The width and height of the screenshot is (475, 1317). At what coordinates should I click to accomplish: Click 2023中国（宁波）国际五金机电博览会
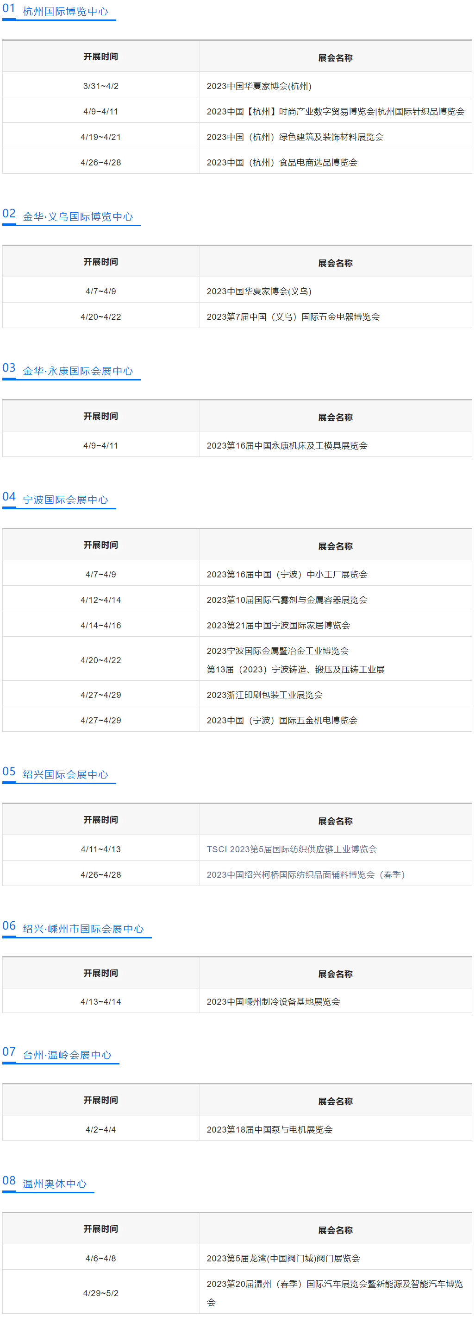pyautogui.click(x=282, y=721)
